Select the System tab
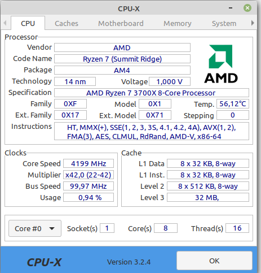The height and width of the screenshot is (273, 261). click(x=224, y=23)
